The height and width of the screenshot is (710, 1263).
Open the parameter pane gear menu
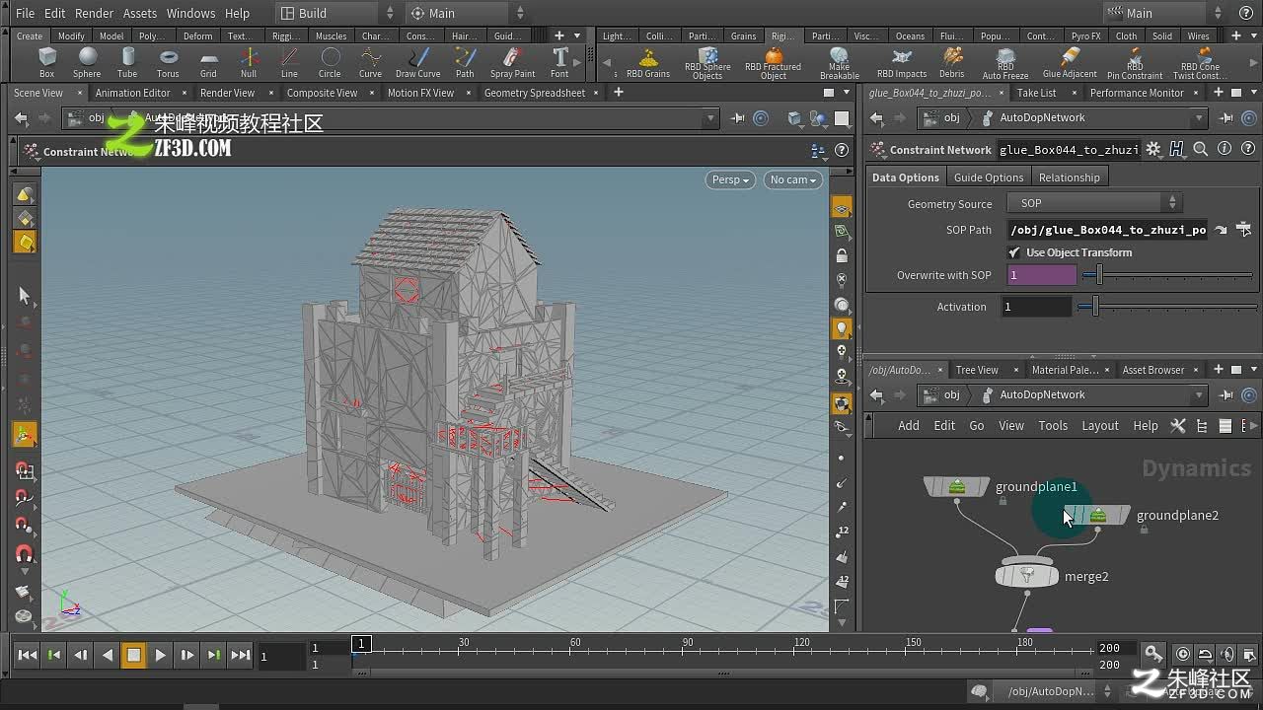tap(1153, 150)
